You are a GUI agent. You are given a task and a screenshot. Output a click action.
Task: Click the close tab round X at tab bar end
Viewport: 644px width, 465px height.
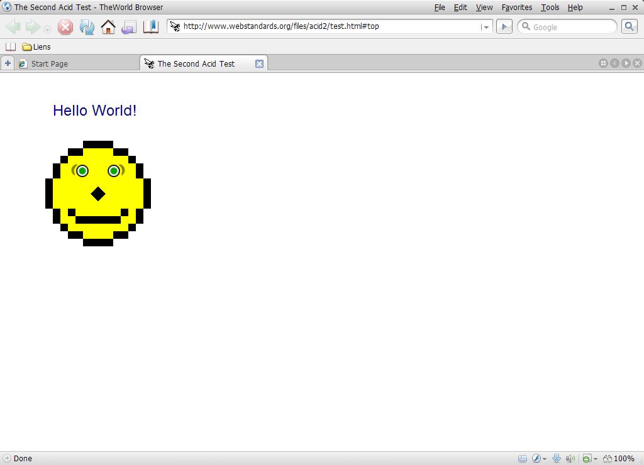tap(637, 63)
